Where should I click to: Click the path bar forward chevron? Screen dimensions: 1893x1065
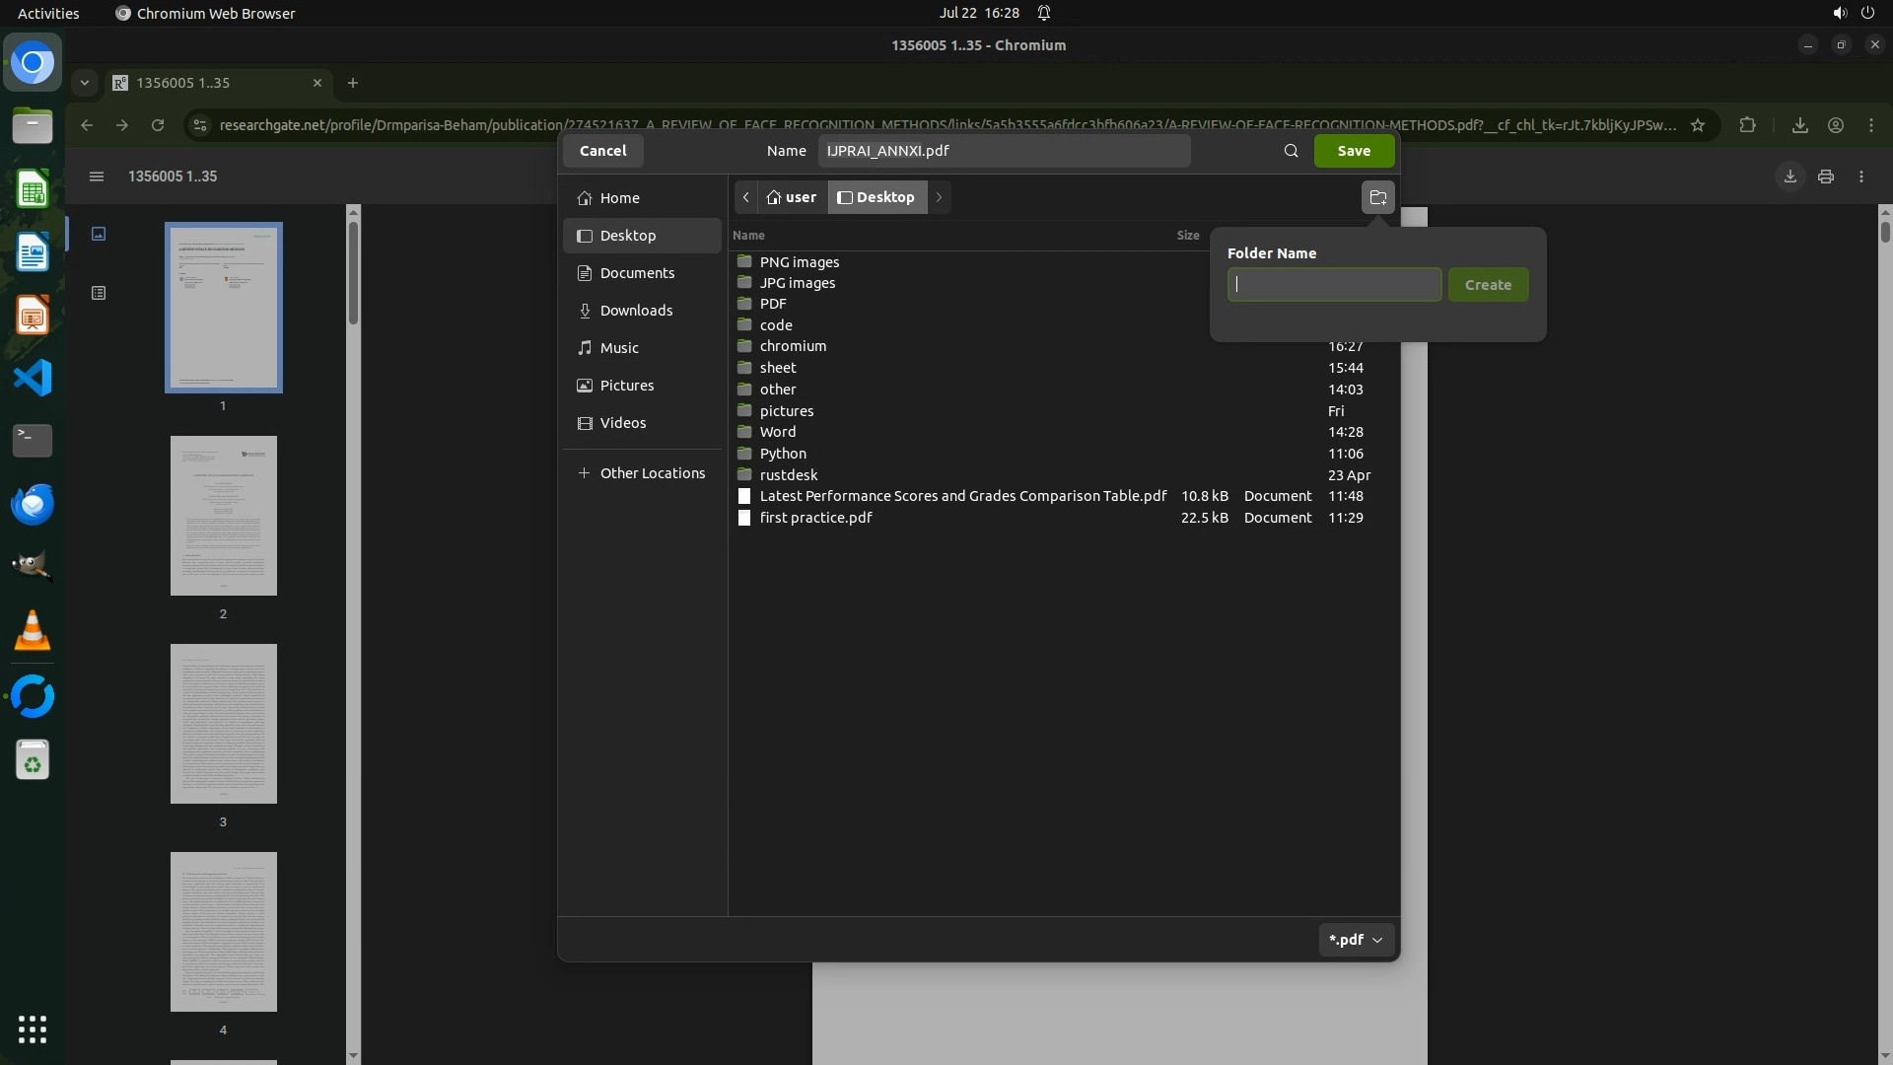pyautogui.click(x=939, y=197)
